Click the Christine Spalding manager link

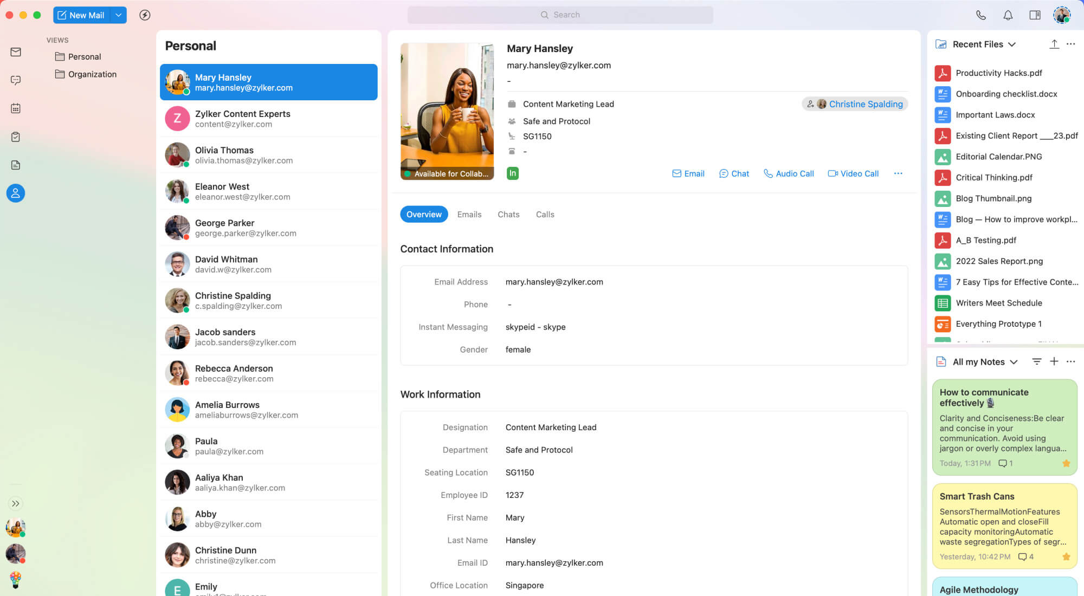point(865,104)
